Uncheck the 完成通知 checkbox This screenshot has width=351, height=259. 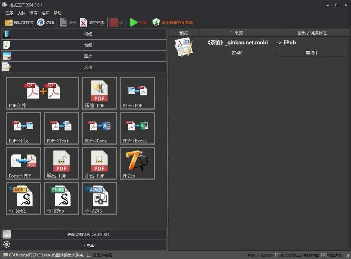coord(323,255)
